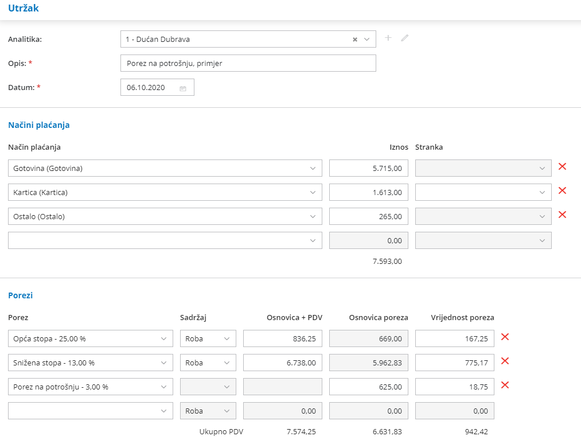Click the Vrijednost poreza column header
The height and width of the screenshot is (444, 581).
tap(462, 318)
